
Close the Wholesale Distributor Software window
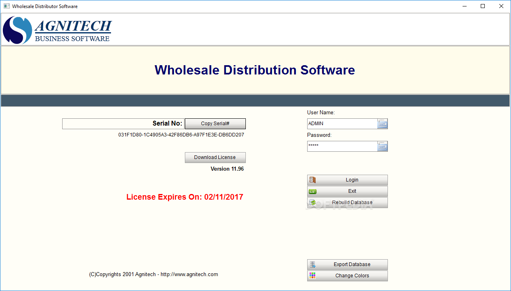point(501,6)
